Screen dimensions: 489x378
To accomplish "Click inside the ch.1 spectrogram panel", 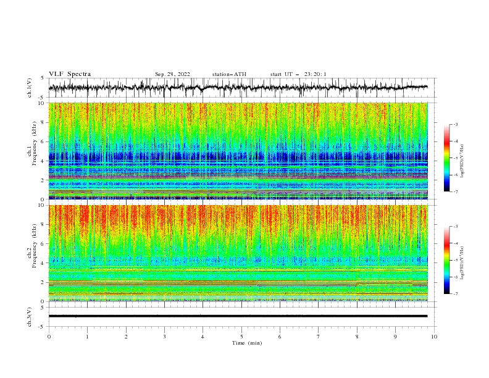I will [x=238, y=151].
